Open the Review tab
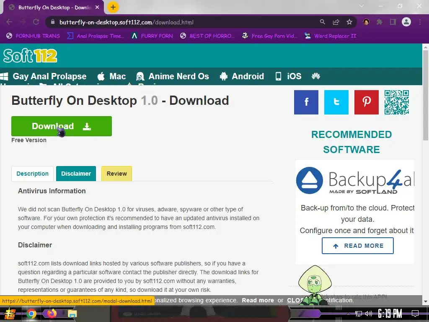 tap(116, 174)
